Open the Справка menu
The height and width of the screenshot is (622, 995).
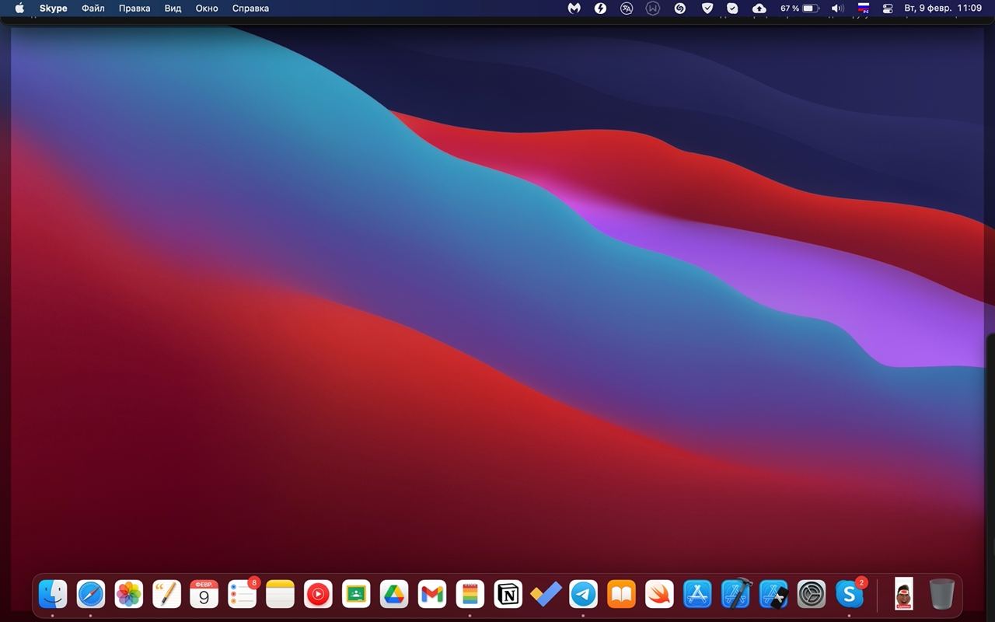coord(250,8)
